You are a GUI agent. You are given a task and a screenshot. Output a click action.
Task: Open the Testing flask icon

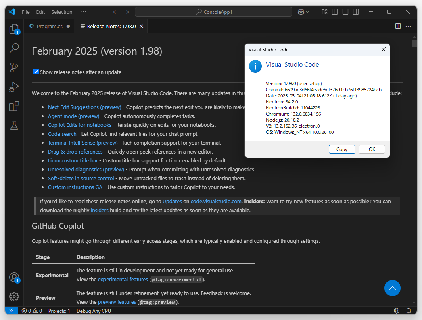click(14, 126)
